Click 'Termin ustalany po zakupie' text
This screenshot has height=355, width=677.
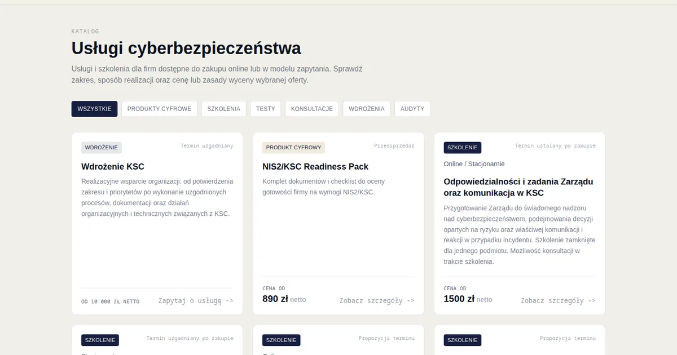click(x=555, y=146)
